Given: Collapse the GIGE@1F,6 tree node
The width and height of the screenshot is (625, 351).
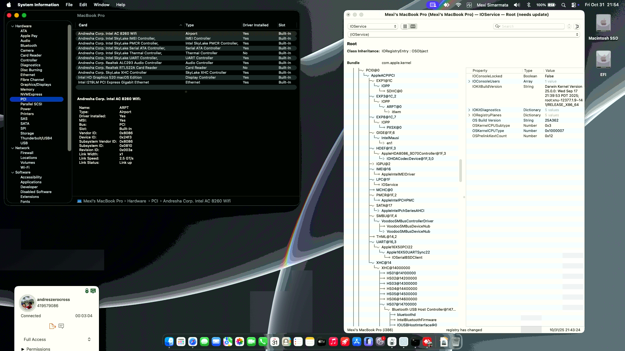Looking at the screenshot, I should click(373, 133).
